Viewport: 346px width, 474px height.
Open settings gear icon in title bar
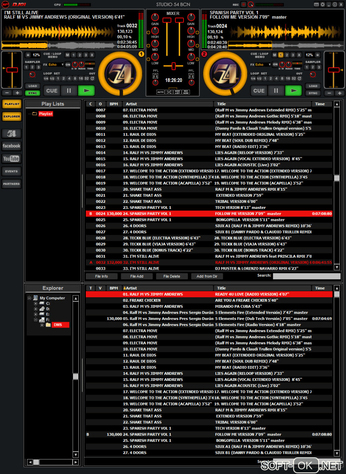click(x=322, y=4)
